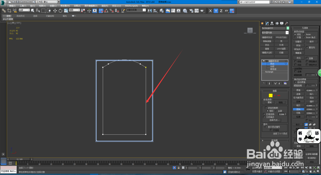Click the 优化 button
The image size is (321, 175).
[299, 58]
